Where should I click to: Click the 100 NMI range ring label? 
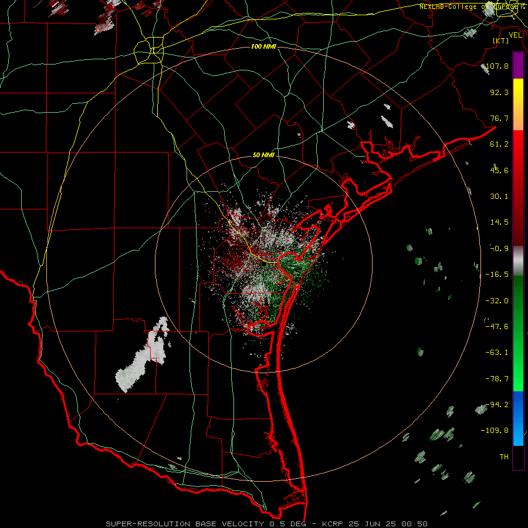tap(263, 46)
